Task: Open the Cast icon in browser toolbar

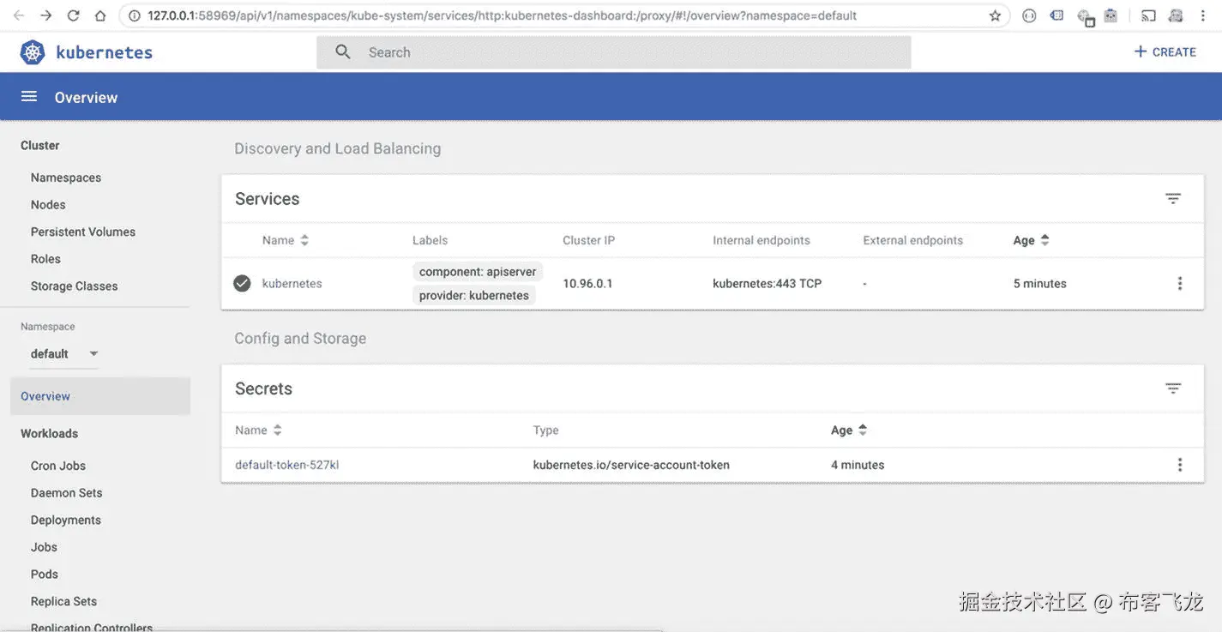Action: click(1149, 15)
